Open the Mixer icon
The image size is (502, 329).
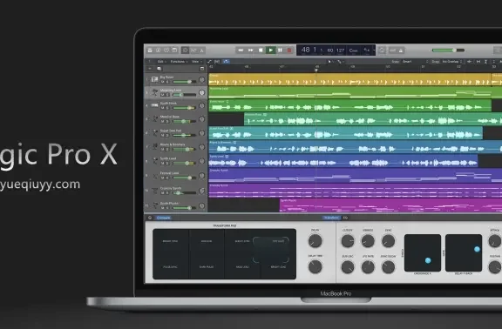193,50
